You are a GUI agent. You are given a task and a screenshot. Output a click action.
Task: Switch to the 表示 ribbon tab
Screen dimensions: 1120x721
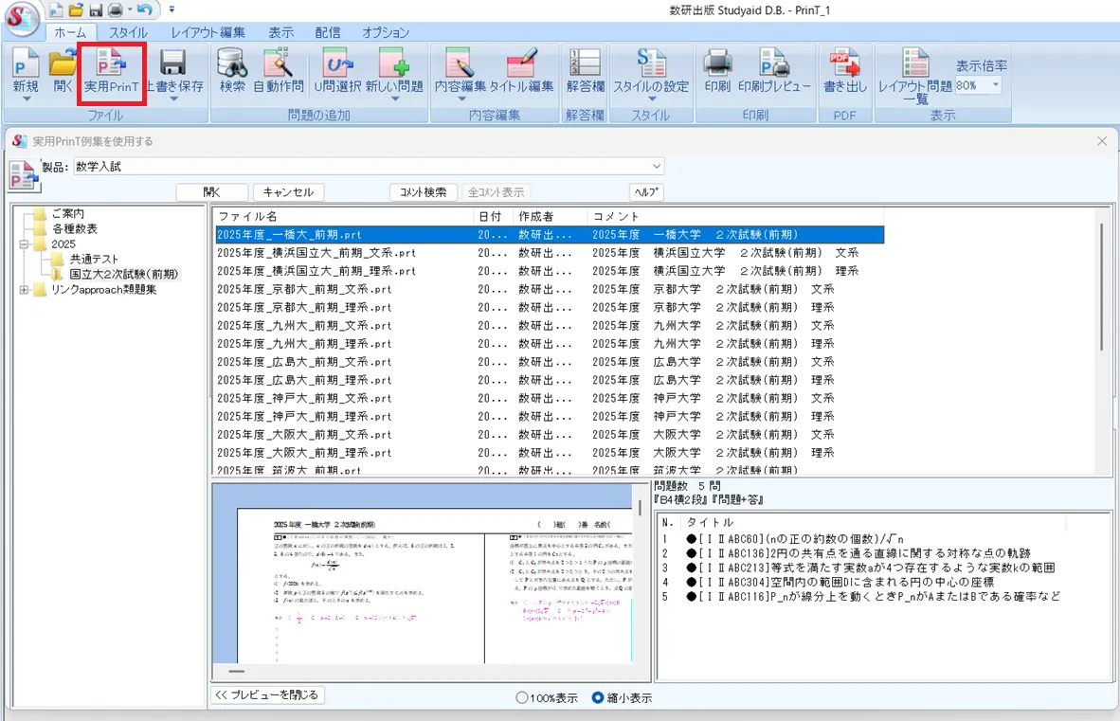pyautogui.click(x=280, y=33)
